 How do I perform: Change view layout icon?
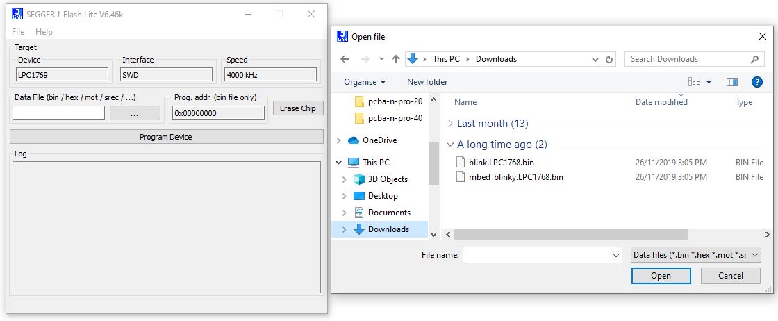[x=694, y=82]
